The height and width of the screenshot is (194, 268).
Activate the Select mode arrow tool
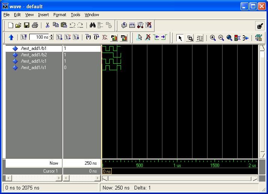click(x=180, y=38)
